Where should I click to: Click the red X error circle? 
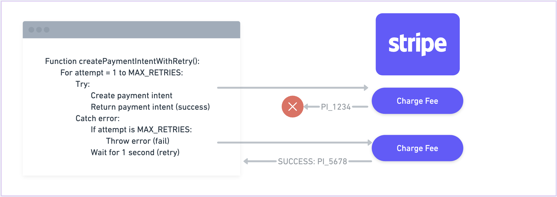293,107
